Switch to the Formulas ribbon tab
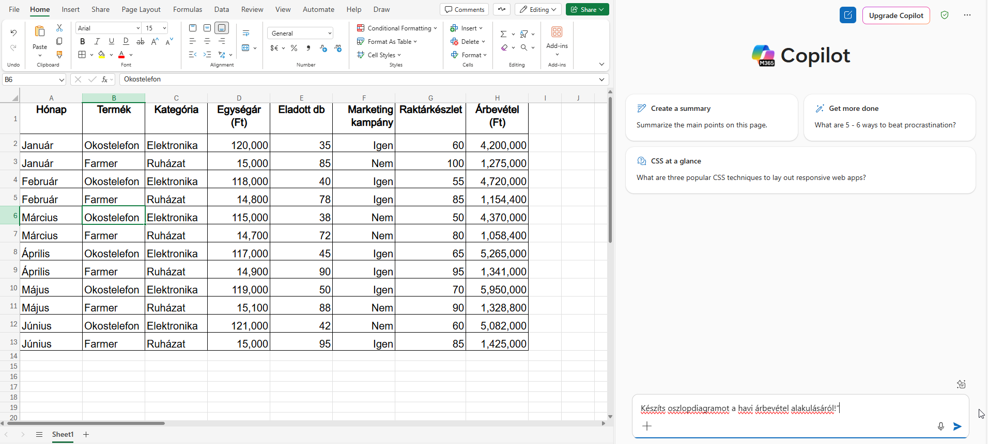Screen dimensions: 988x444 click(188, 9)
